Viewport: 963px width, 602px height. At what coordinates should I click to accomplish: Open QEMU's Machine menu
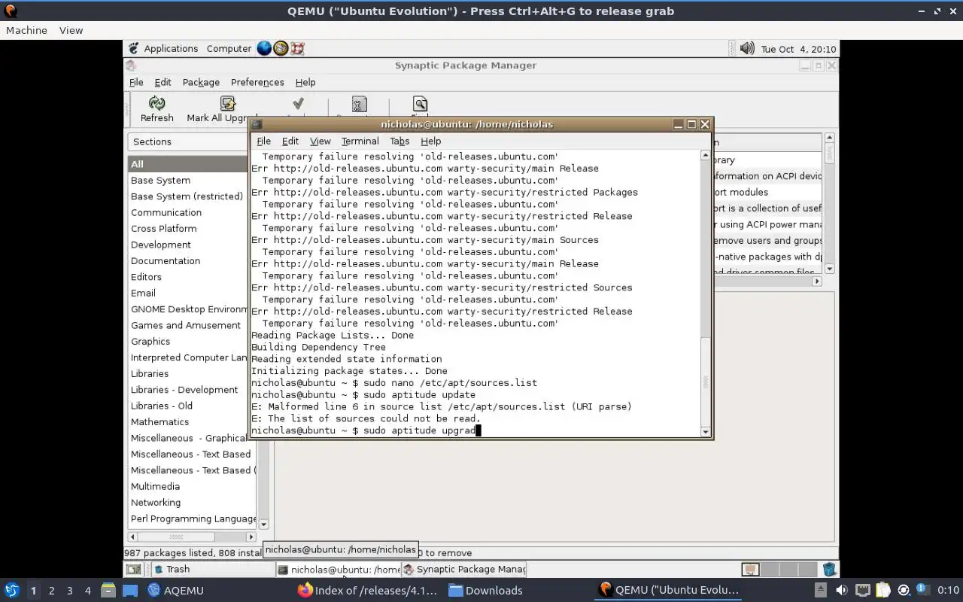pos(26,30)
